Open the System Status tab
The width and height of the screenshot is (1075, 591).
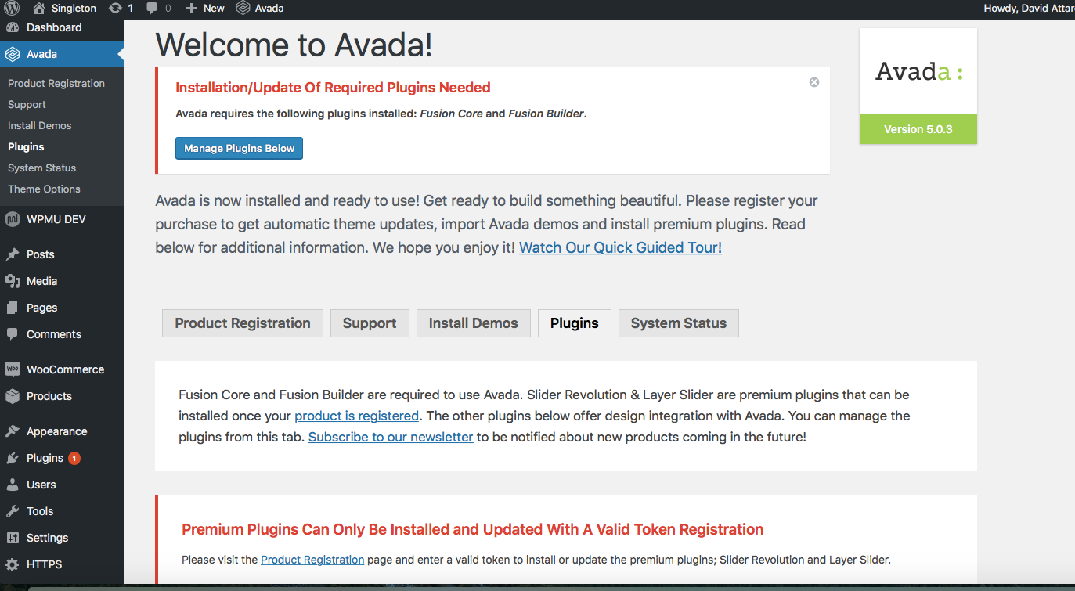(x=678, y=323)
